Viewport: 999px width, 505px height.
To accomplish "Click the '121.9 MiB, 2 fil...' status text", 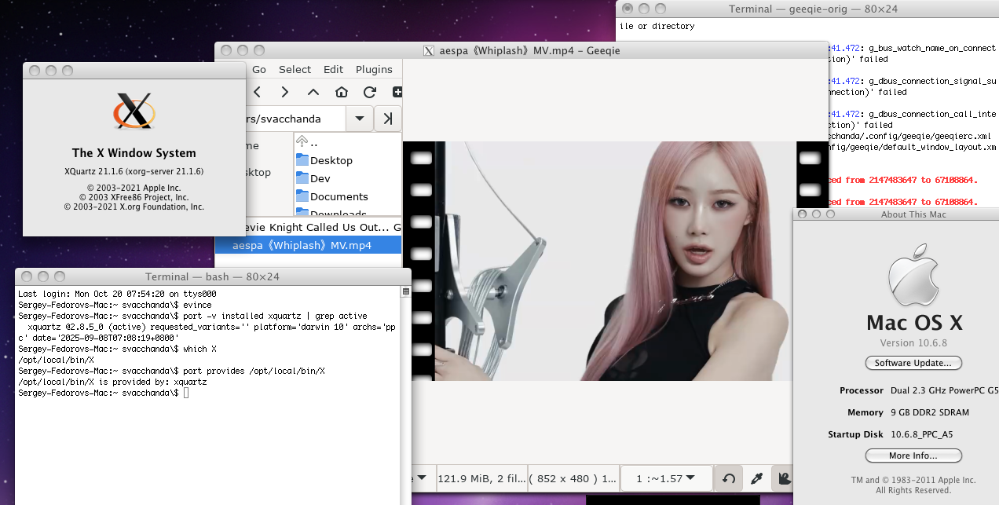I will pyautogui.click(x=482, y=478).
